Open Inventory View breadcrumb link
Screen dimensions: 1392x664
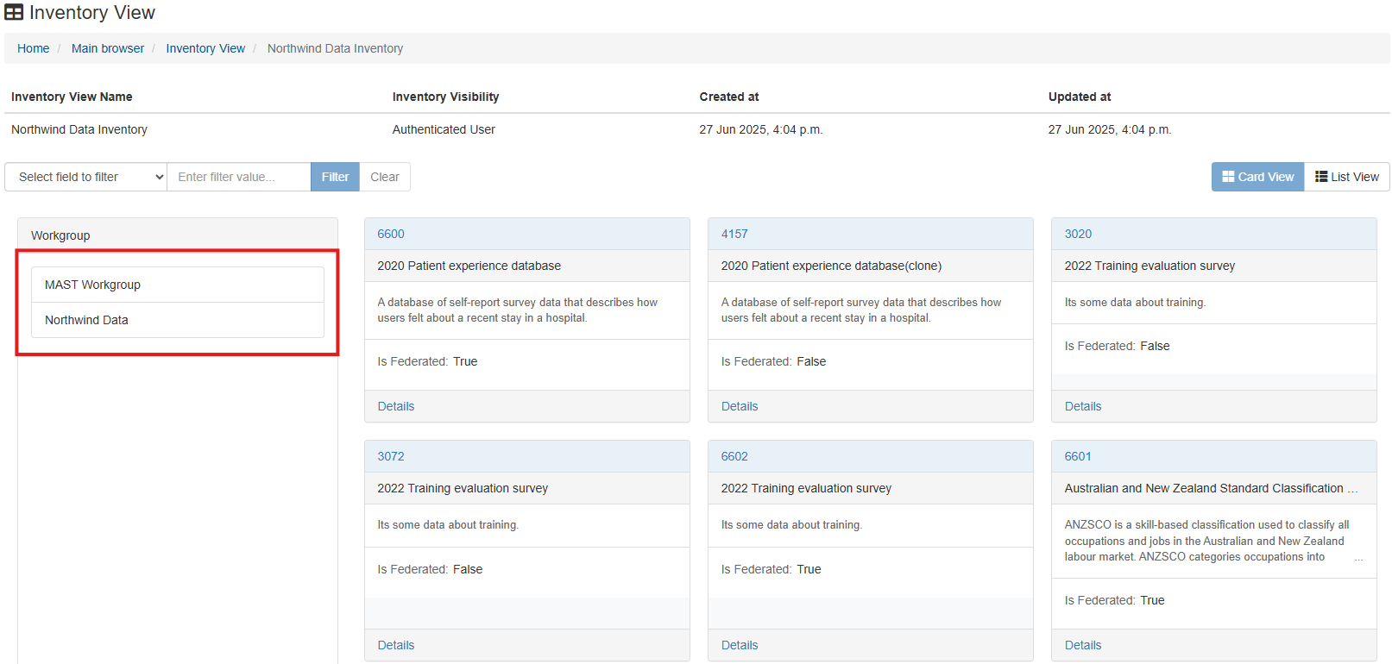205,48
